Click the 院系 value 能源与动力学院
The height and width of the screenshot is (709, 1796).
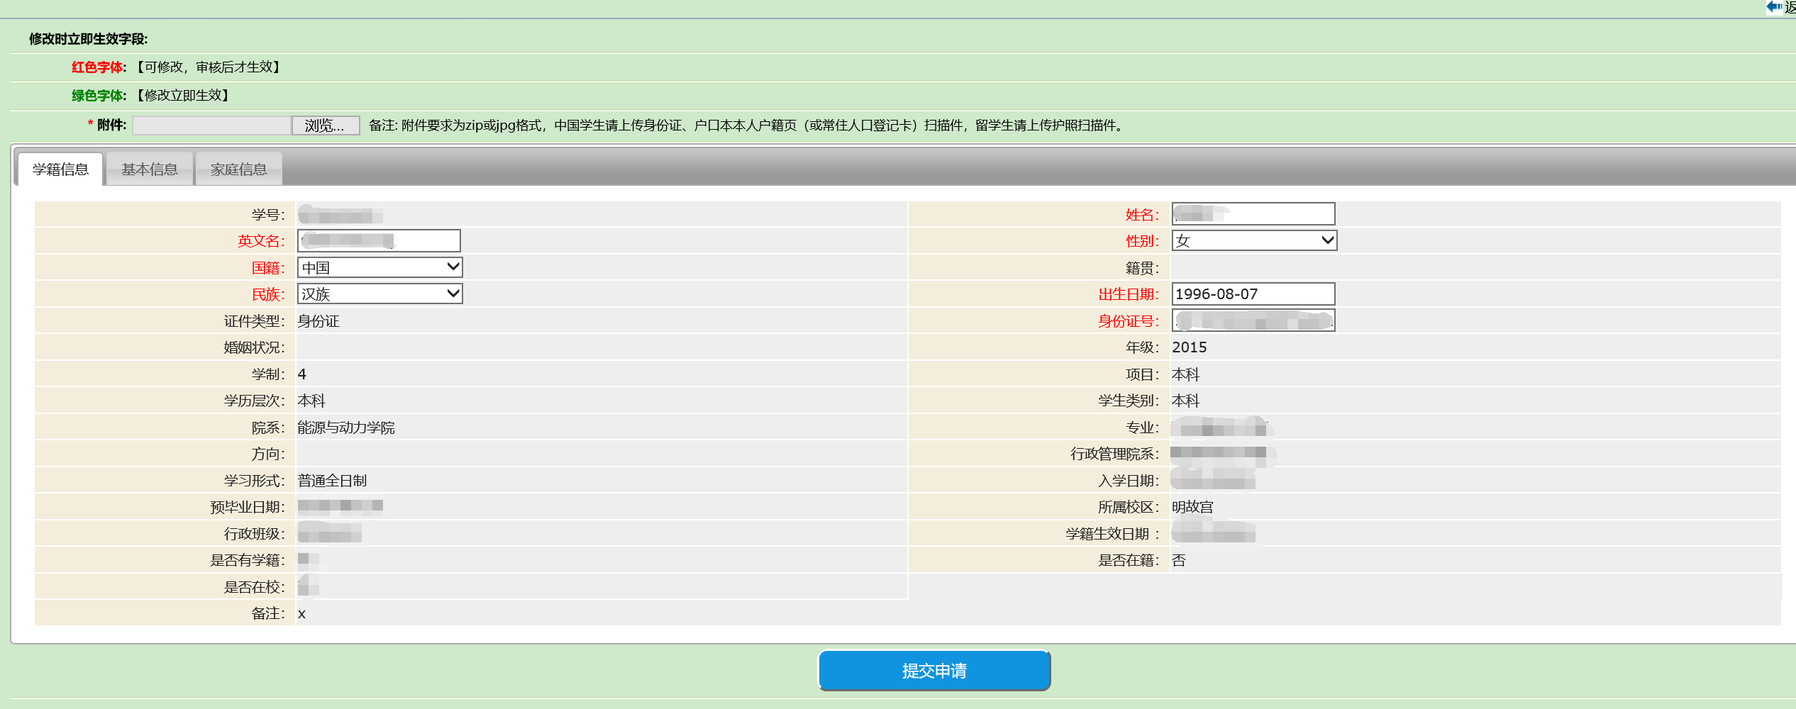coord(346,428)
